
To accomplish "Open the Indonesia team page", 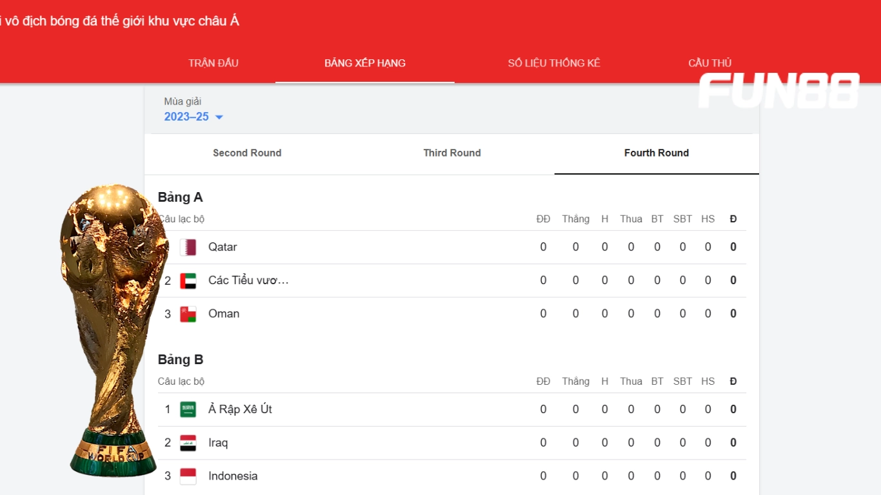I will pyautogui.click(x=232, y=476).
